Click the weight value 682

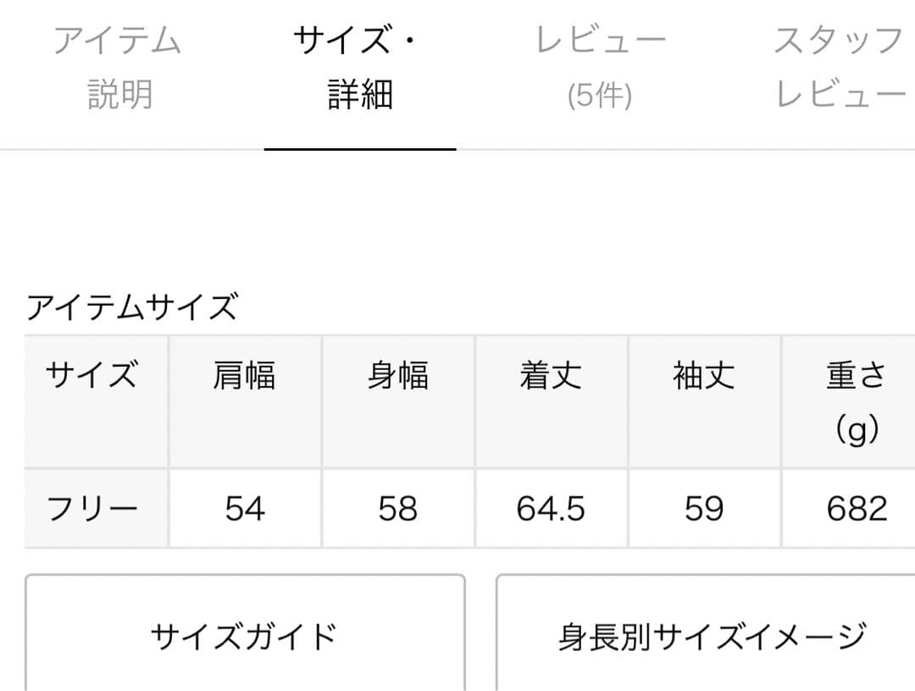(855, 507)
